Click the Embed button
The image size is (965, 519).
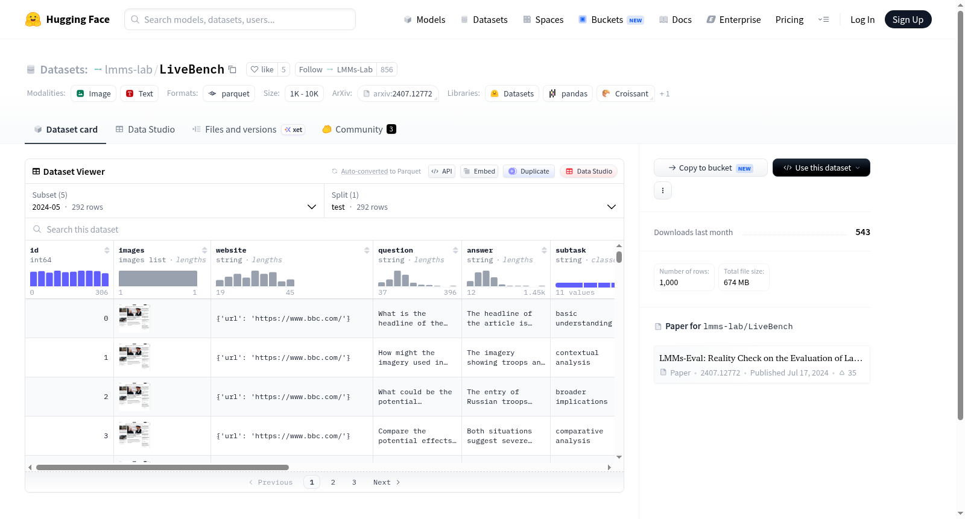click(x=479, y=171)
